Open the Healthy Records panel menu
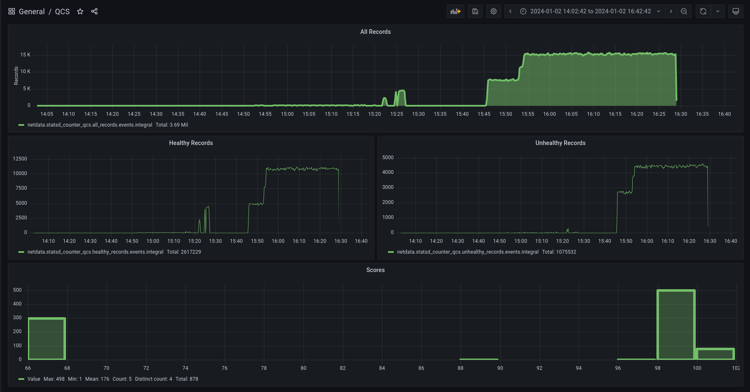750x392 pixels. click(x=190, y=143)
